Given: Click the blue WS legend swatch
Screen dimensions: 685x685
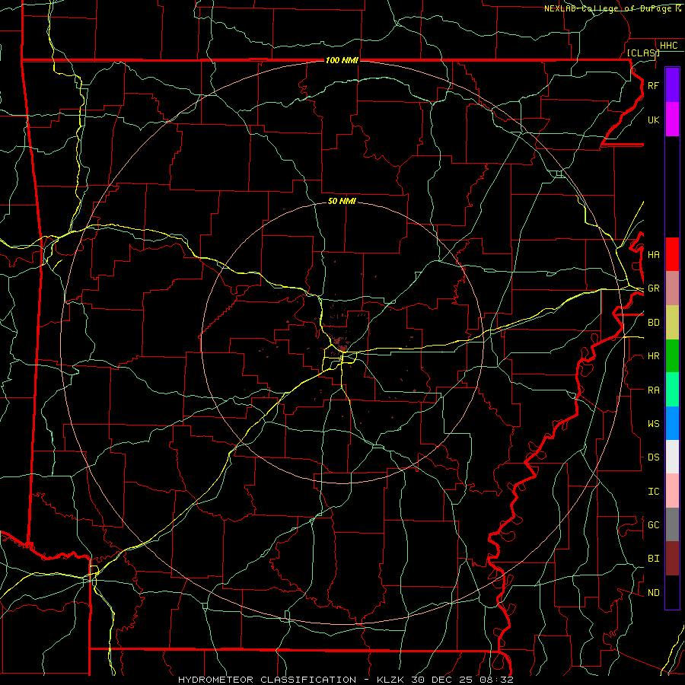Looking at the screenshot, I should coord(672,423).
